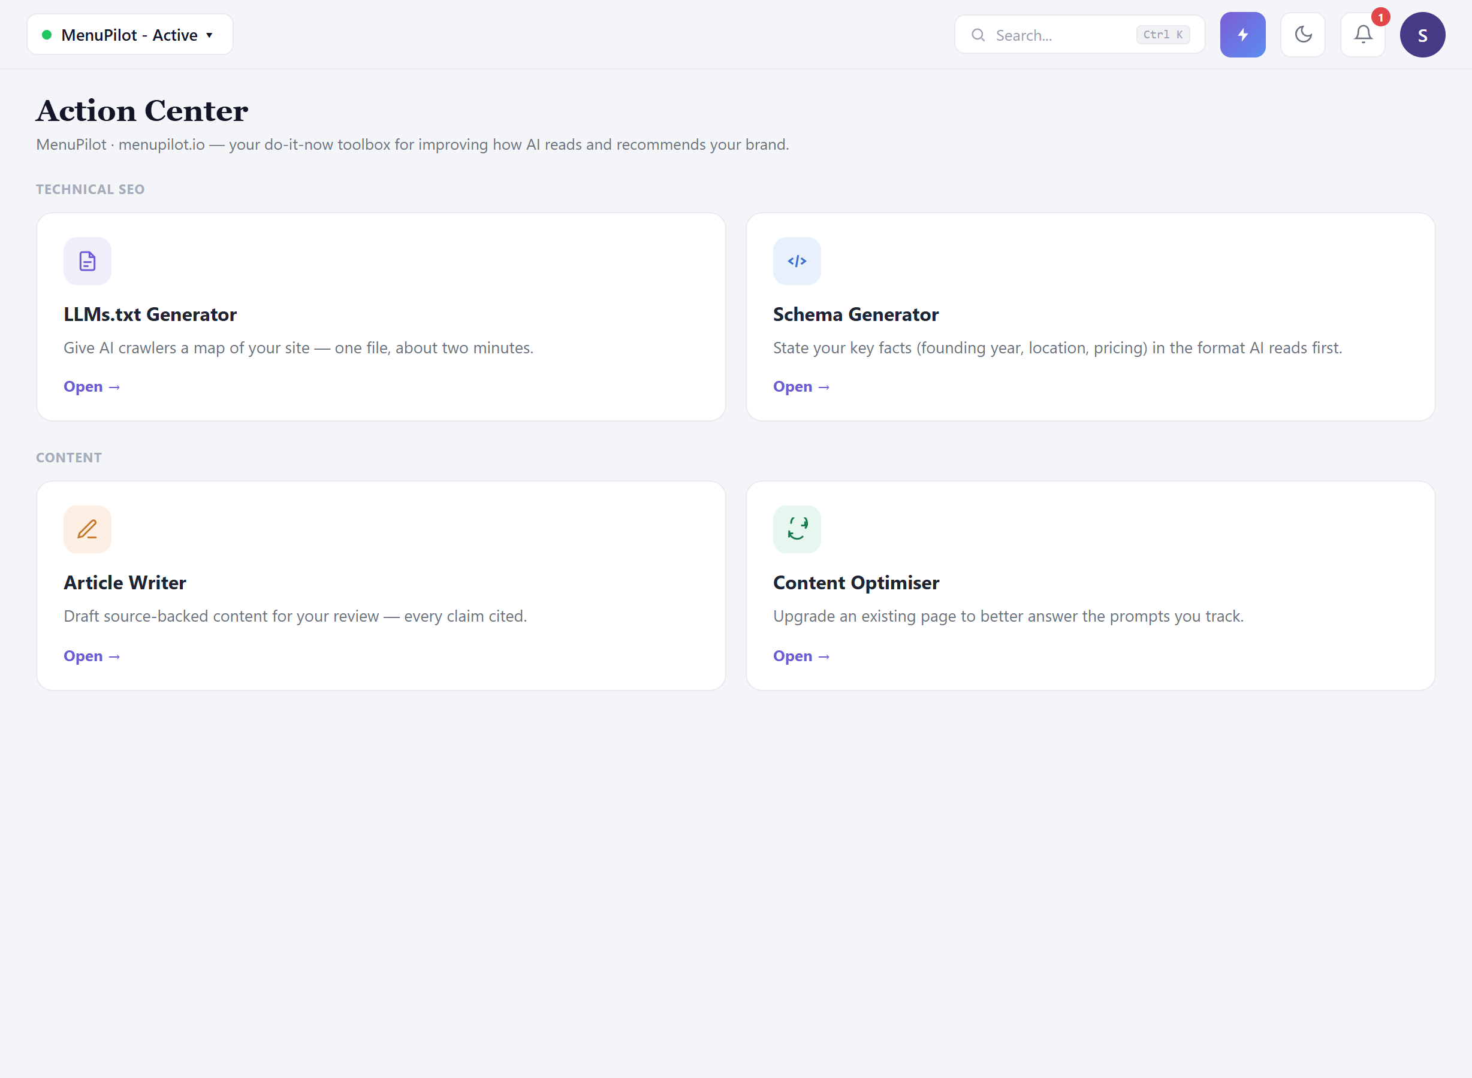Click the CONTENT section label
1472x1078 pixels.
point(68,458)
